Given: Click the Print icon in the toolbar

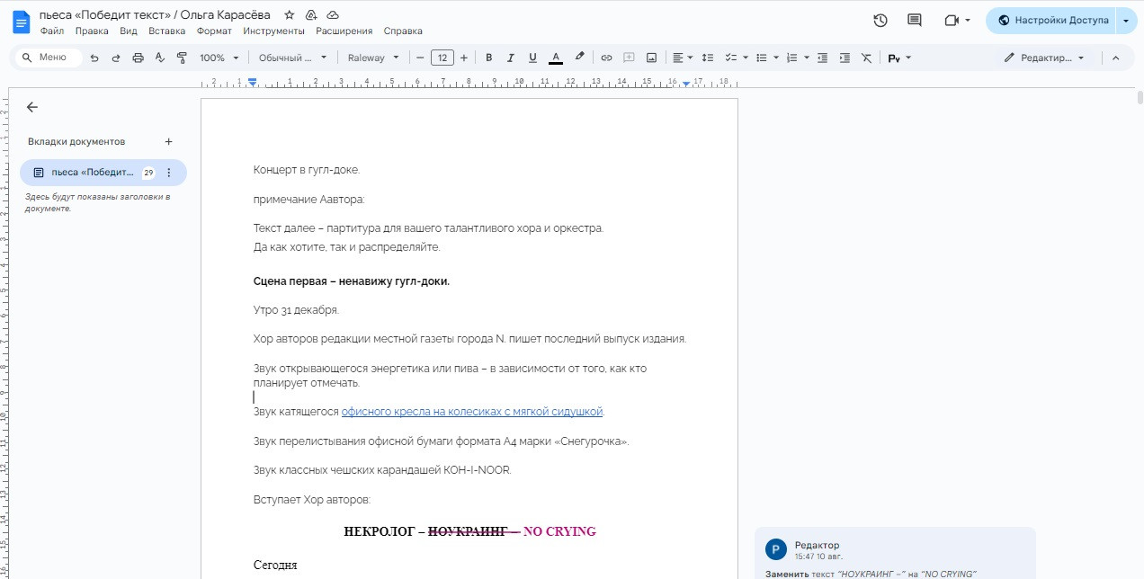Looking at the screenshot, I should 138,58.
